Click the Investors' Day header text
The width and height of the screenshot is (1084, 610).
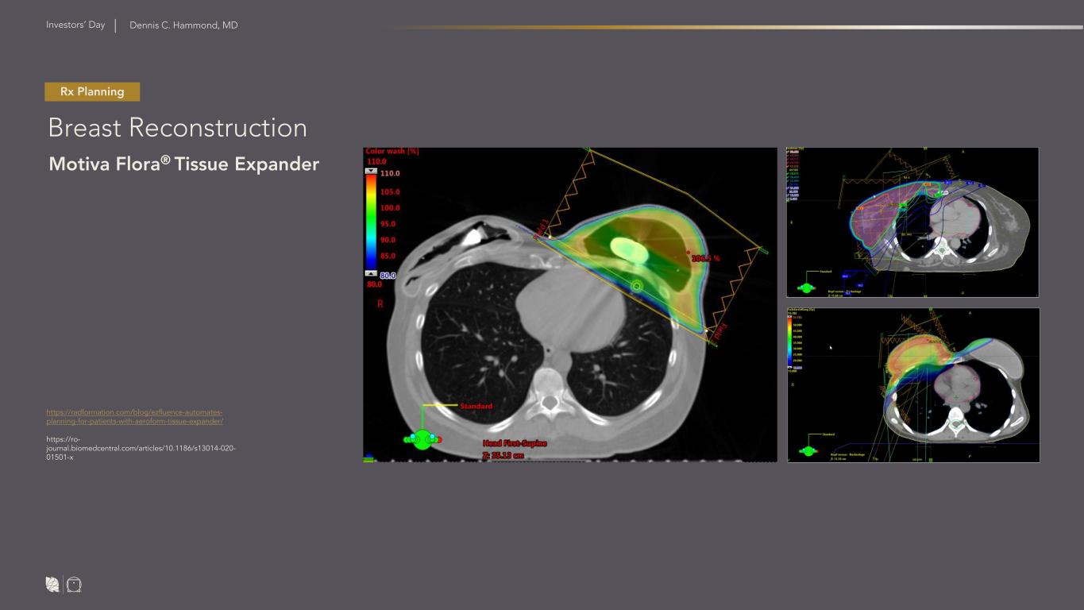(75, 25)
